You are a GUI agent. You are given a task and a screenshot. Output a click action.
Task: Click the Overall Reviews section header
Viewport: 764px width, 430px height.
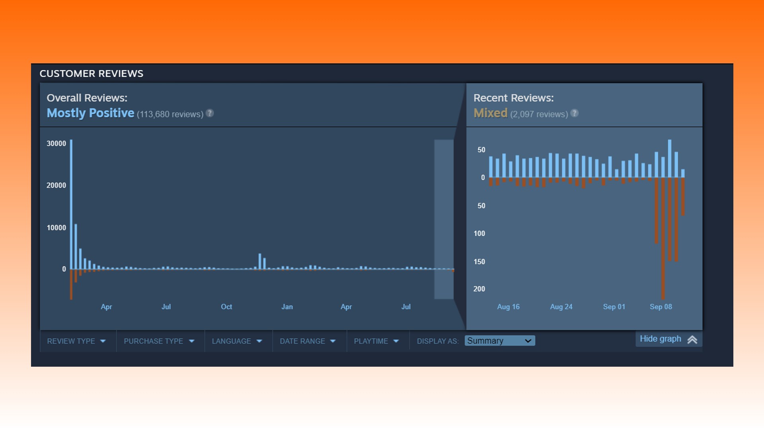(x=87, y=97)
